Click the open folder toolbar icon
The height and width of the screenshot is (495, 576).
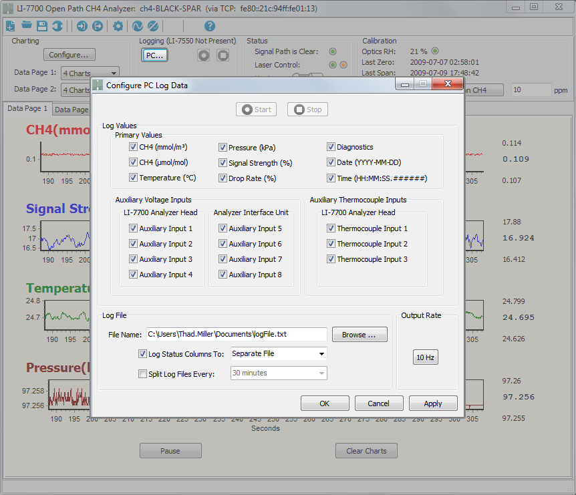[x=27, y=25]
